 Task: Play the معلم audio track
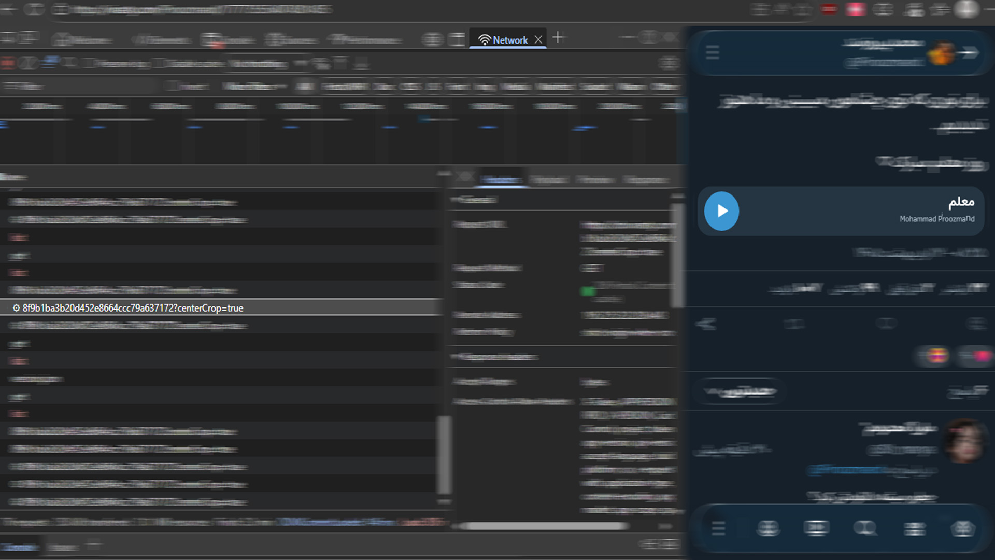point(721,211)
